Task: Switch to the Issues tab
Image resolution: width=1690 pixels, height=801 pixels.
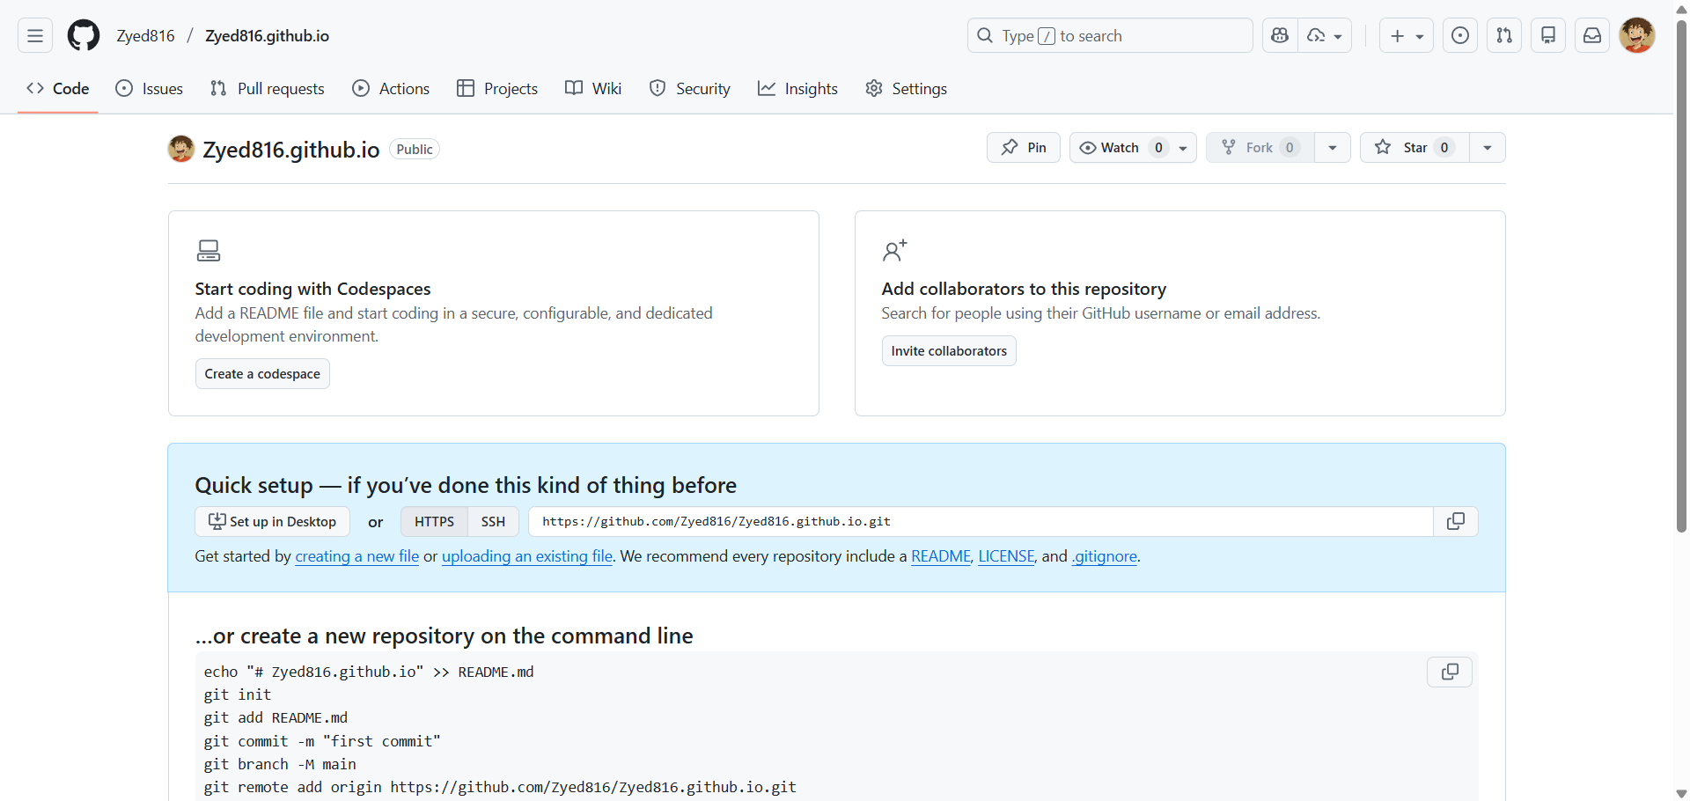Action: pos(150,89)
